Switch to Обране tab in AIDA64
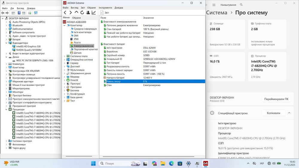The image size is (299, 168). (x=77, y=18)
